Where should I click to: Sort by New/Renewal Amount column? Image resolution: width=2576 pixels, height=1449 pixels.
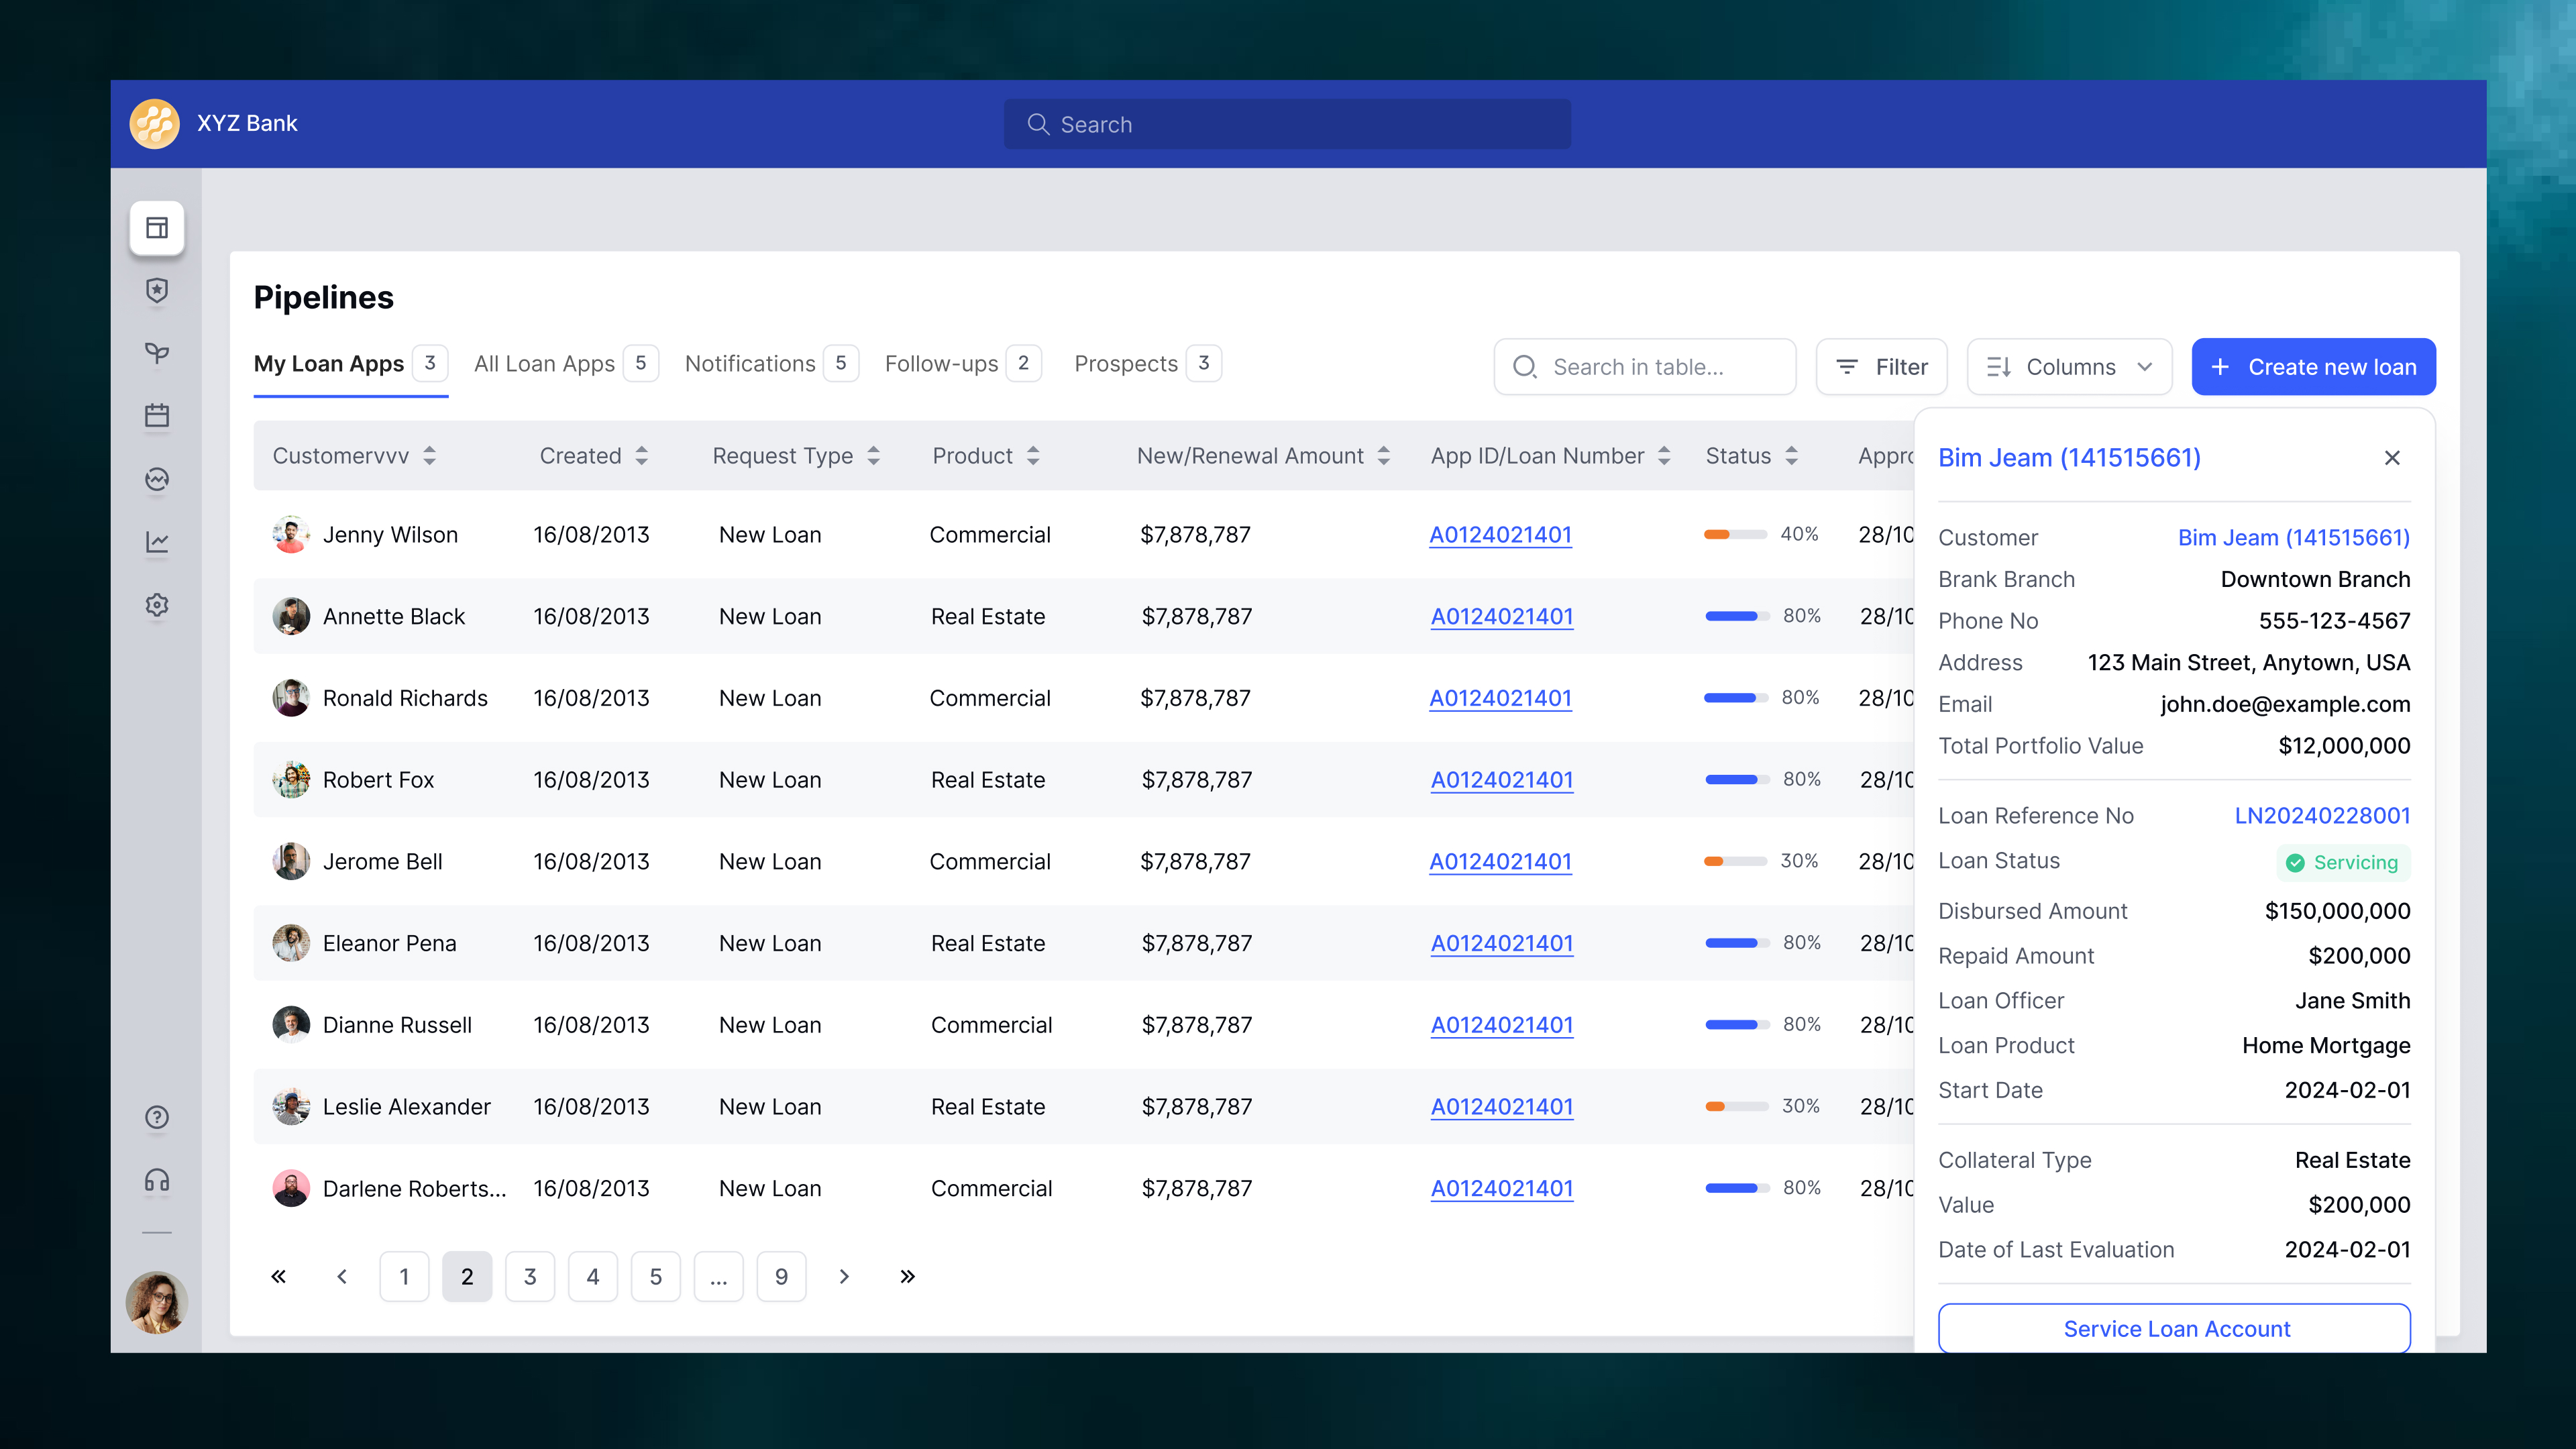tap(1384, 456)
